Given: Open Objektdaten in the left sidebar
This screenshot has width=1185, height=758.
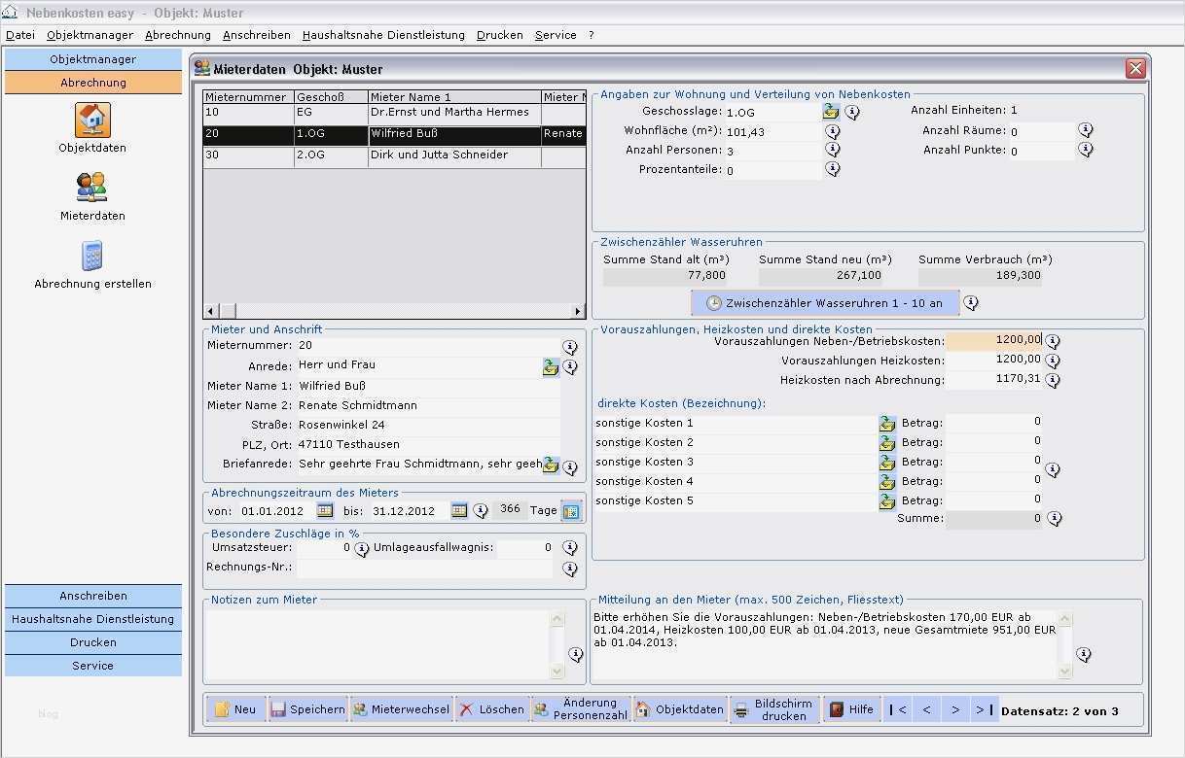Looking at the screenshot, I should pyautogui.click(x=92, y=121).
